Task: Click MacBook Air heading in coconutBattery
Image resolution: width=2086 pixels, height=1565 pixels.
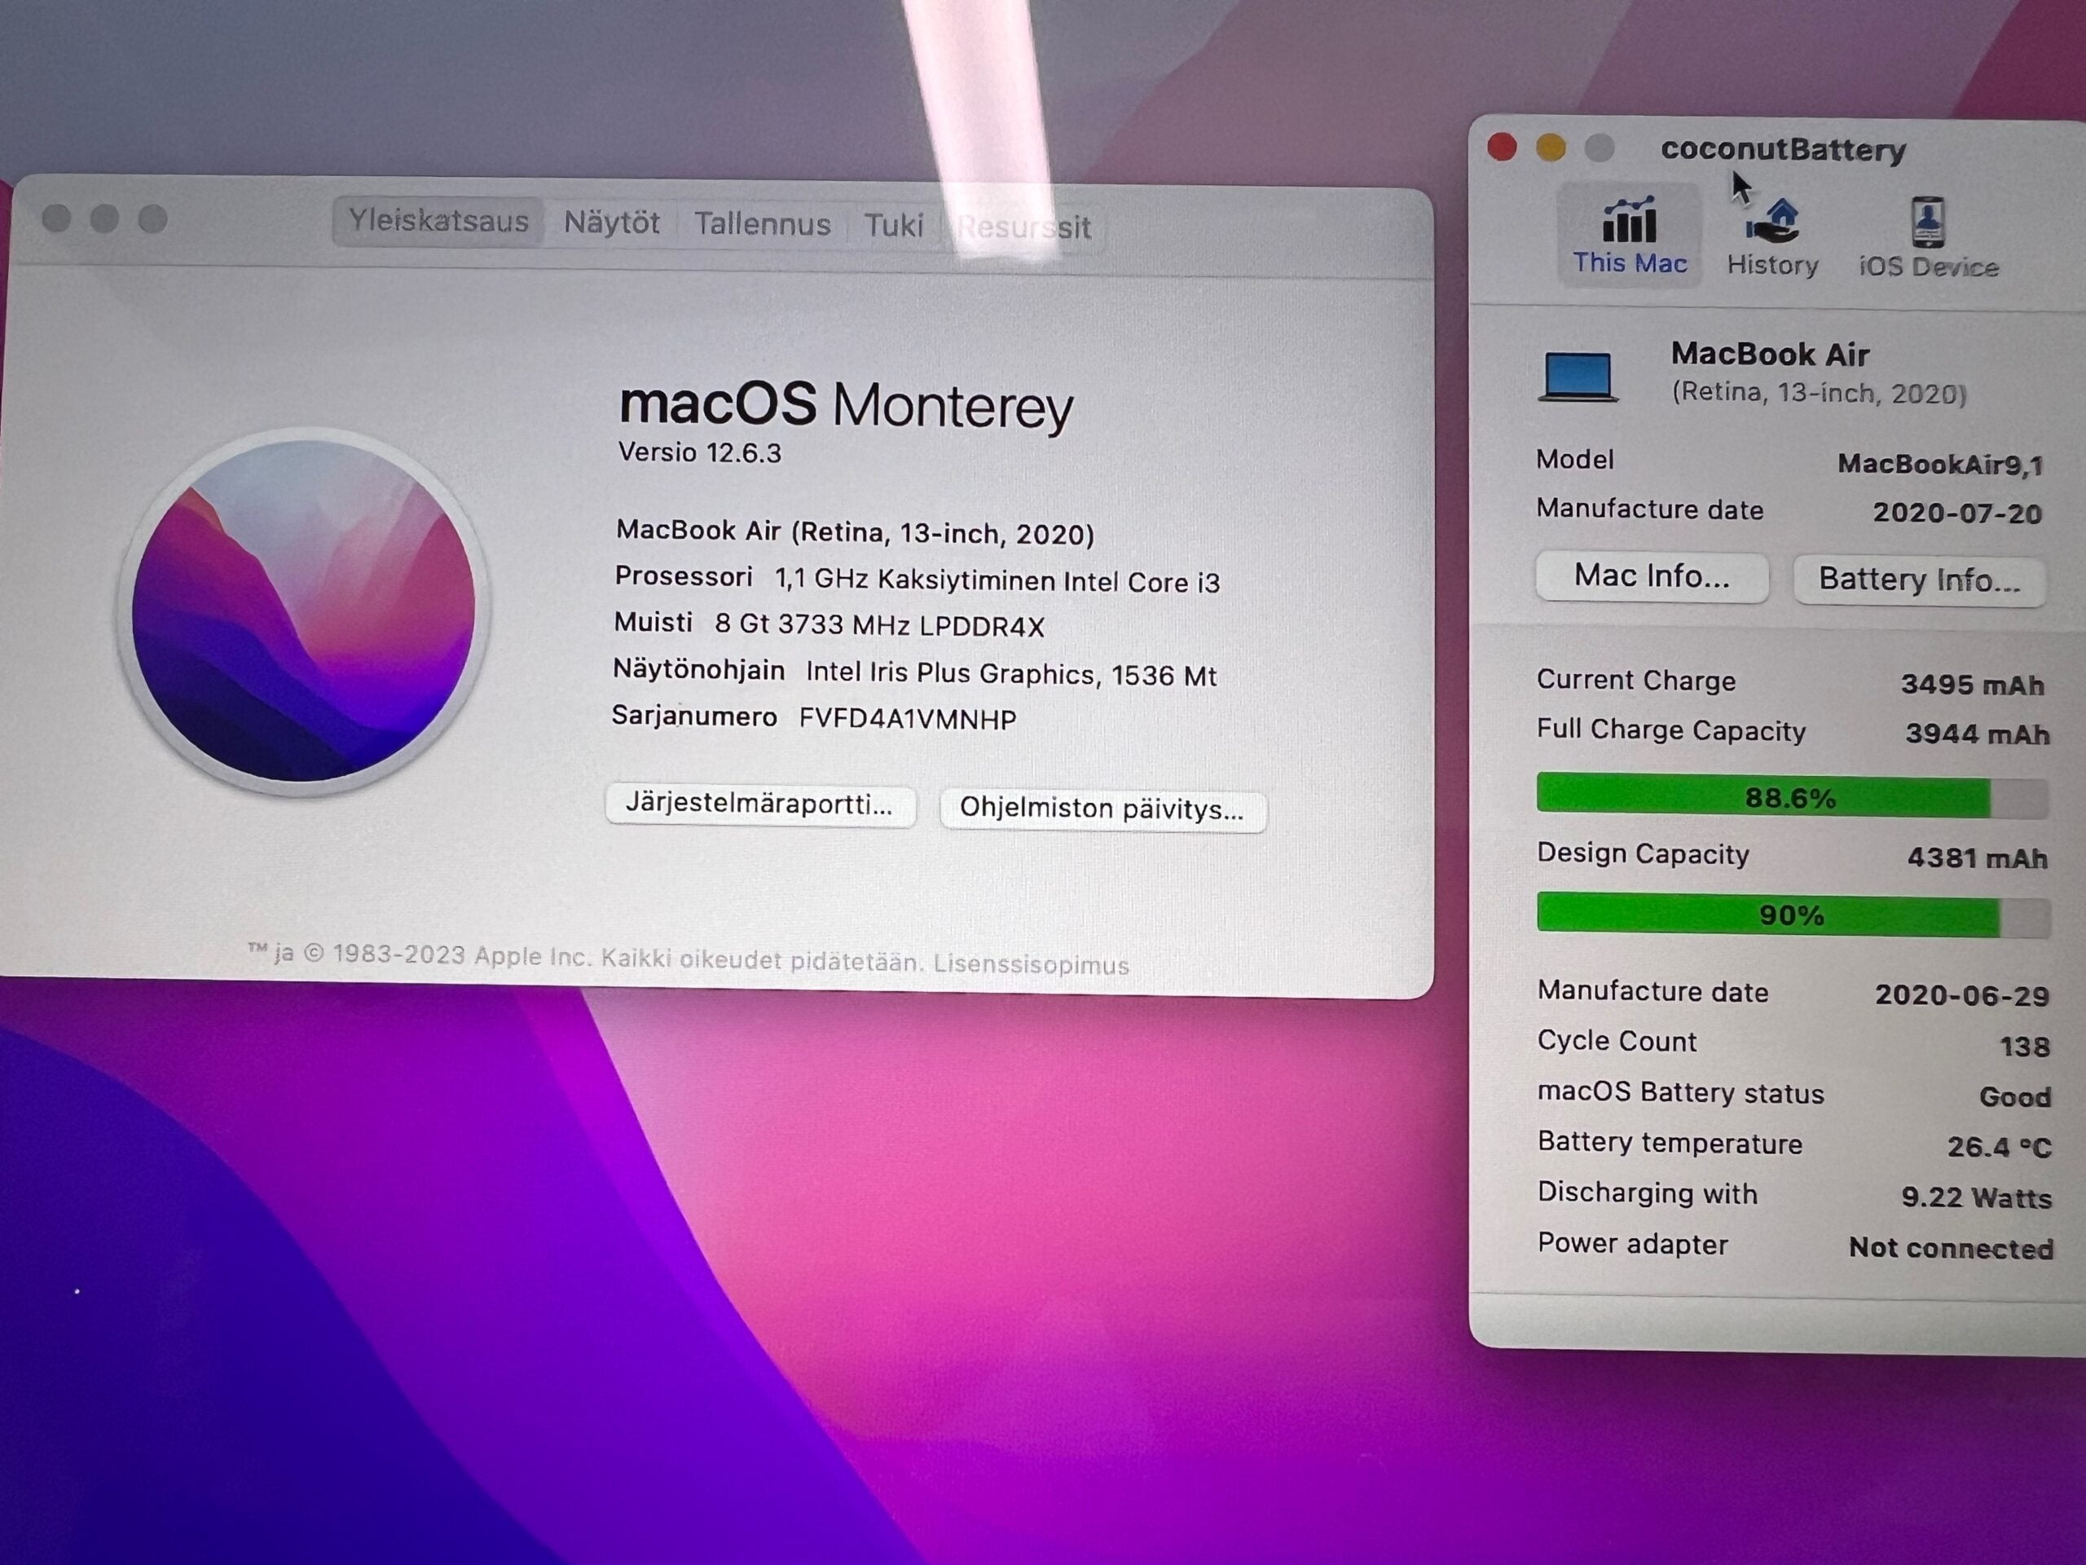Action: [1769, 354]
